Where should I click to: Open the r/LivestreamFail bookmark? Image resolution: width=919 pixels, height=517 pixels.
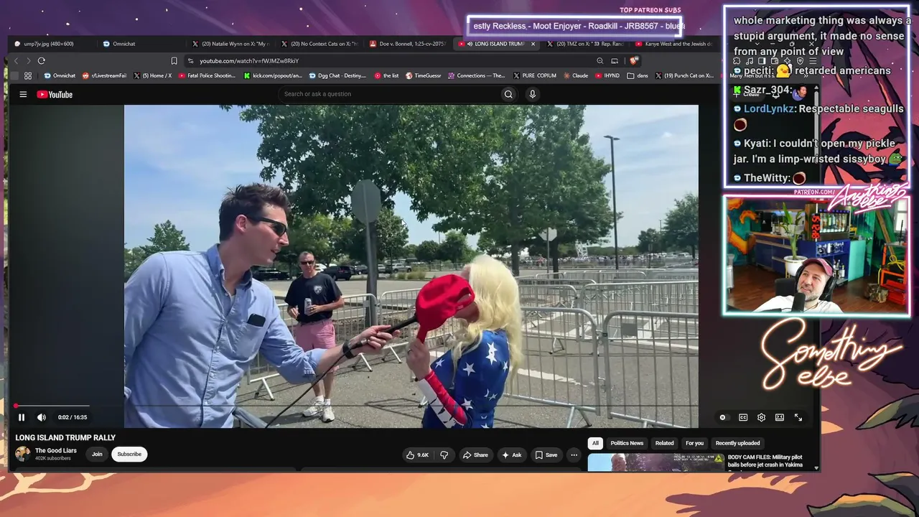click(x=104, y=75)
